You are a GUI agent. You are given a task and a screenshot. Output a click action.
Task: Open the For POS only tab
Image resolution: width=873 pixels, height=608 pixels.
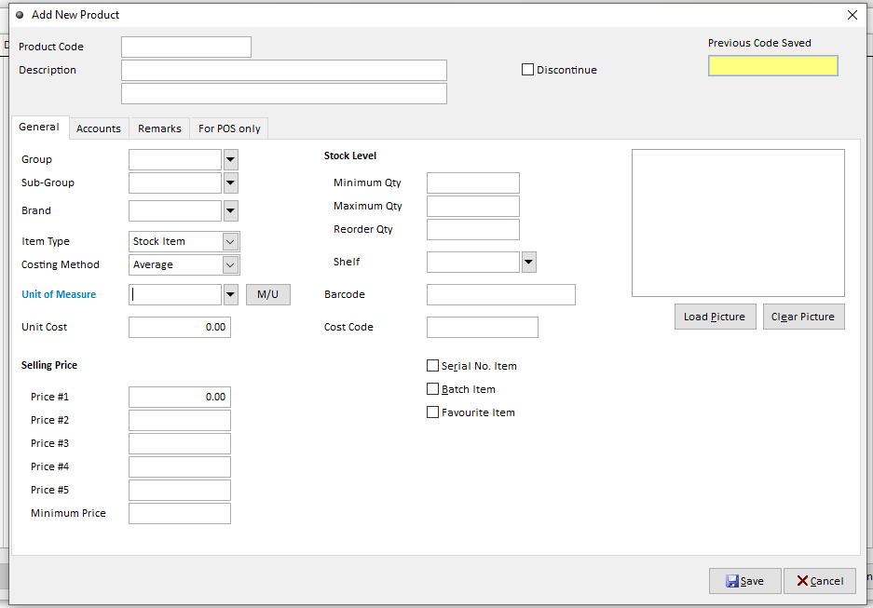point(229,128)
